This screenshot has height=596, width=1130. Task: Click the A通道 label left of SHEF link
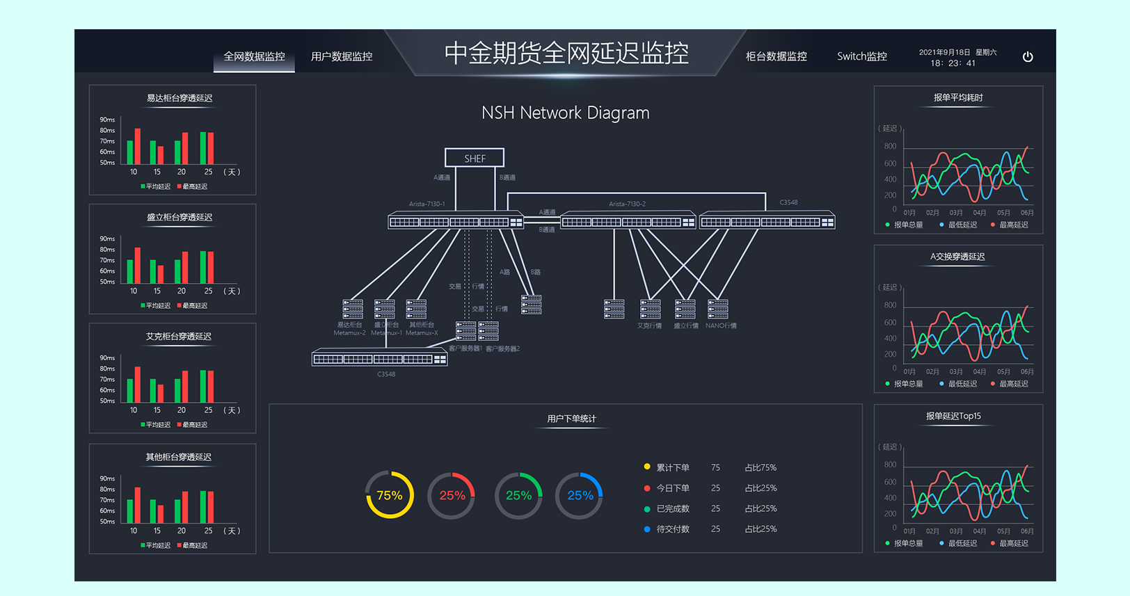[x=442, y=177]
